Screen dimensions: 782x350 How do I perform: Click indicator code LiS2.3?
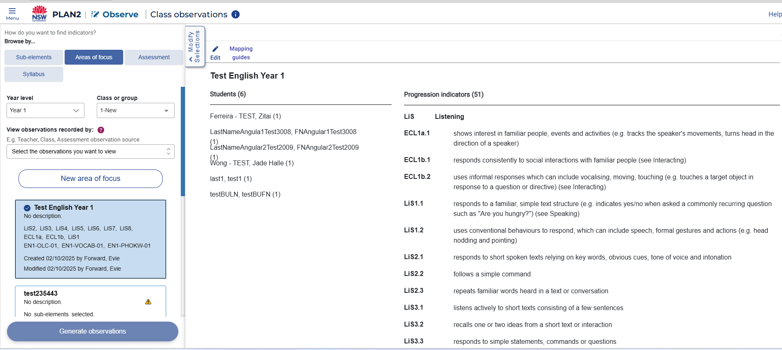pos(413,291)
